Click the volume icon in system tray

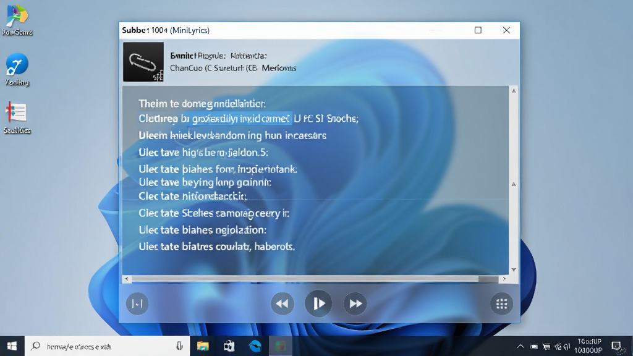(567, 346)
